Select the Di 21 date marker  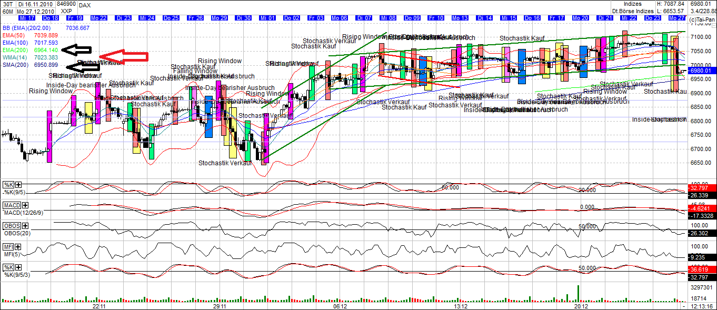click(x=605, y=18)
